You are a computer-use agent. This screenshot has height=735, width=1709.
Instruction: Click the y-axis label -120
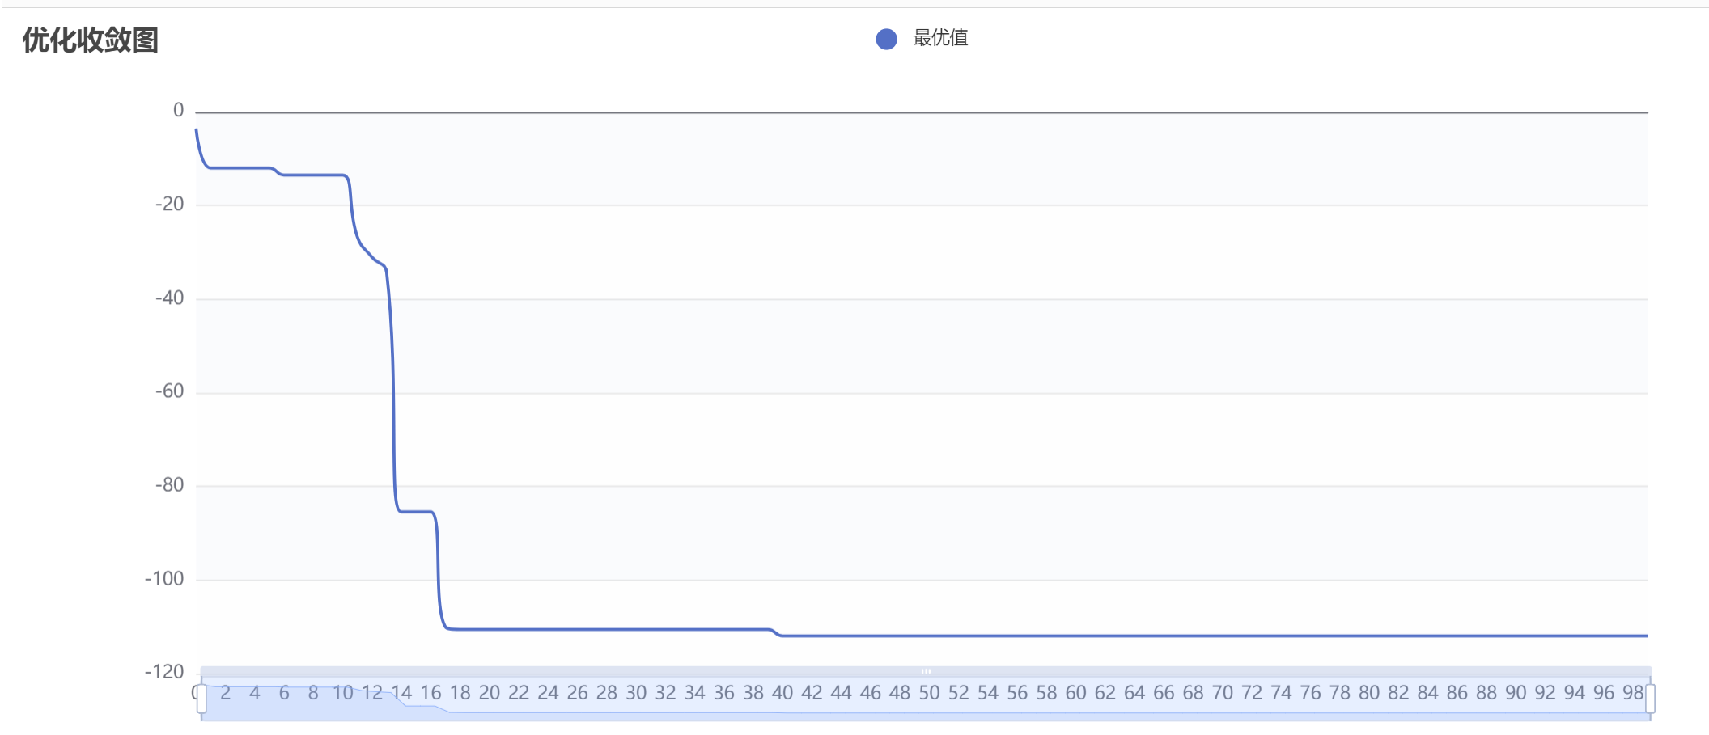coord(165,672)
